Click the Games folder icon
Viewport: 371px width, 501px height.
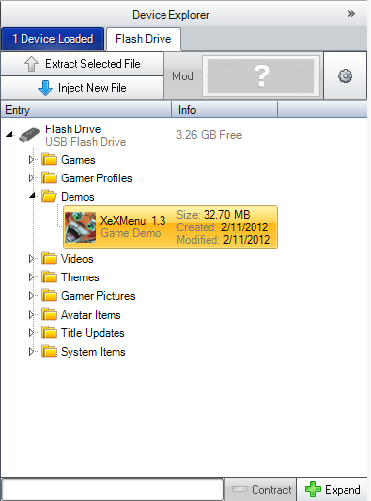pyautogui.click(x=49, y=159)
